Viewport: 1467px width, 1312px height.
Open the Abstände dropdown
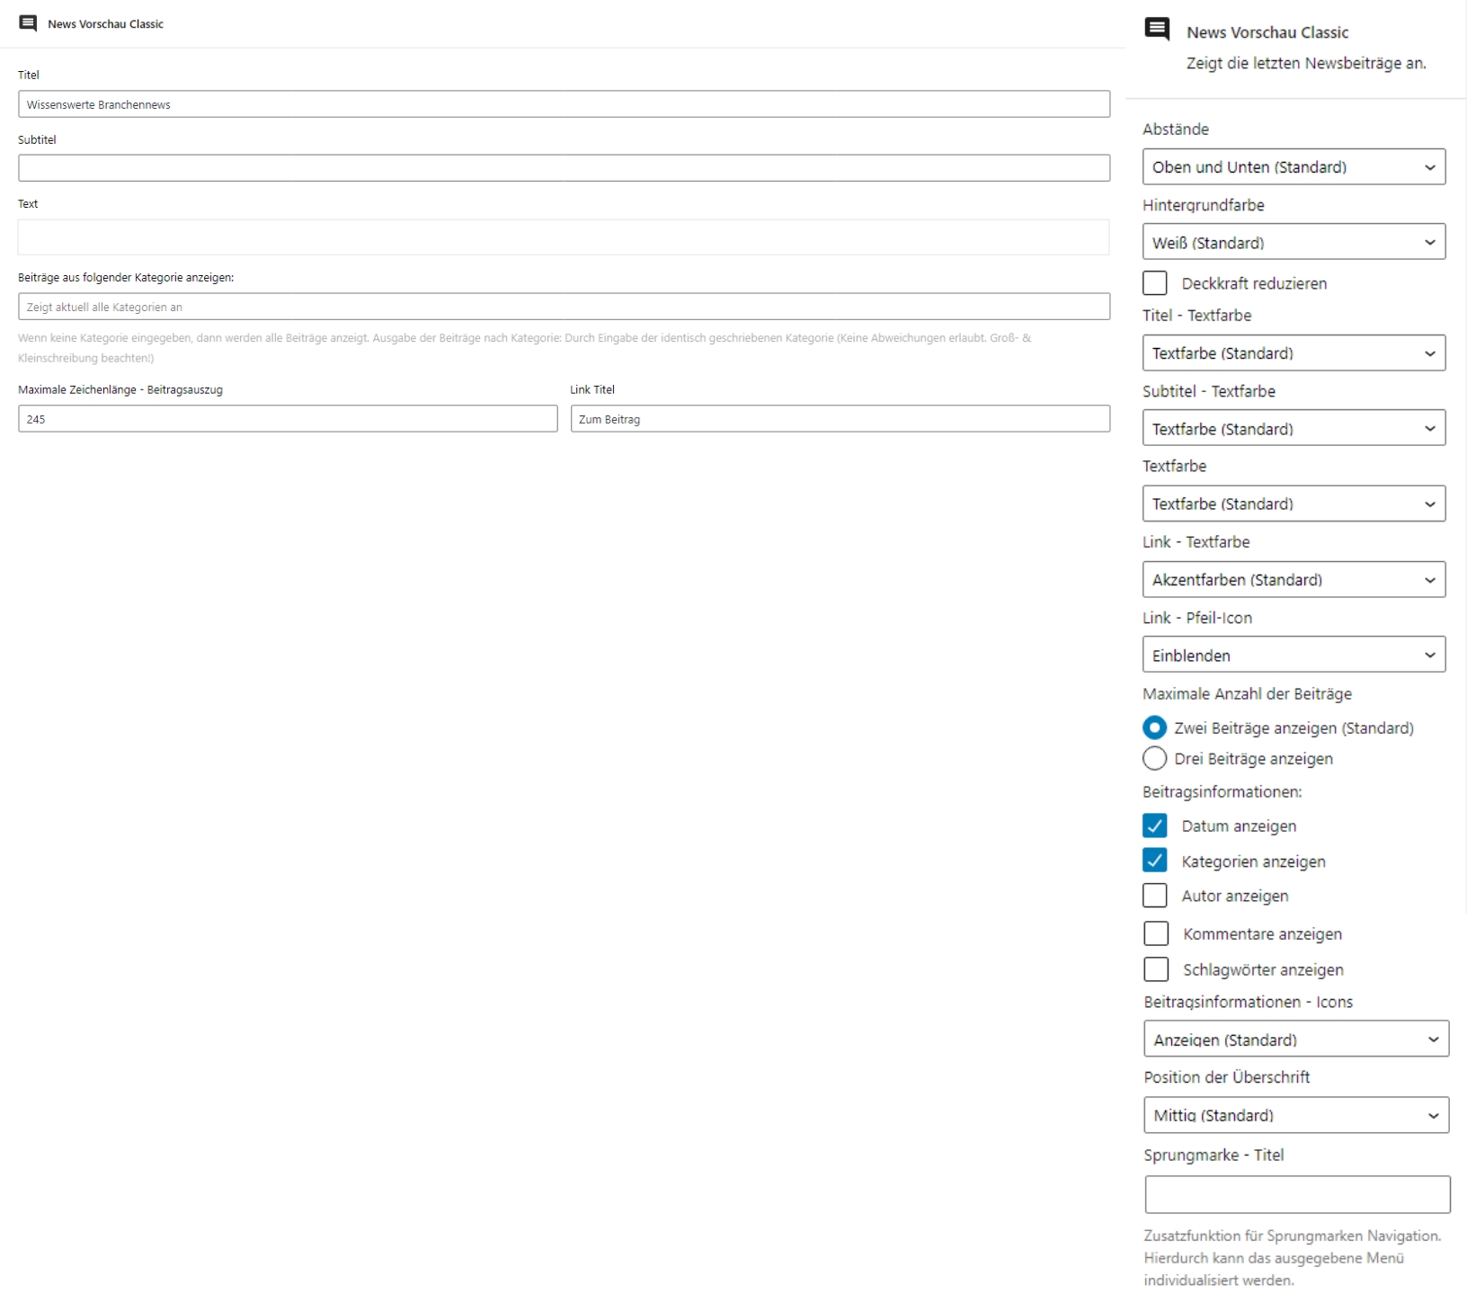(1294, 167)
